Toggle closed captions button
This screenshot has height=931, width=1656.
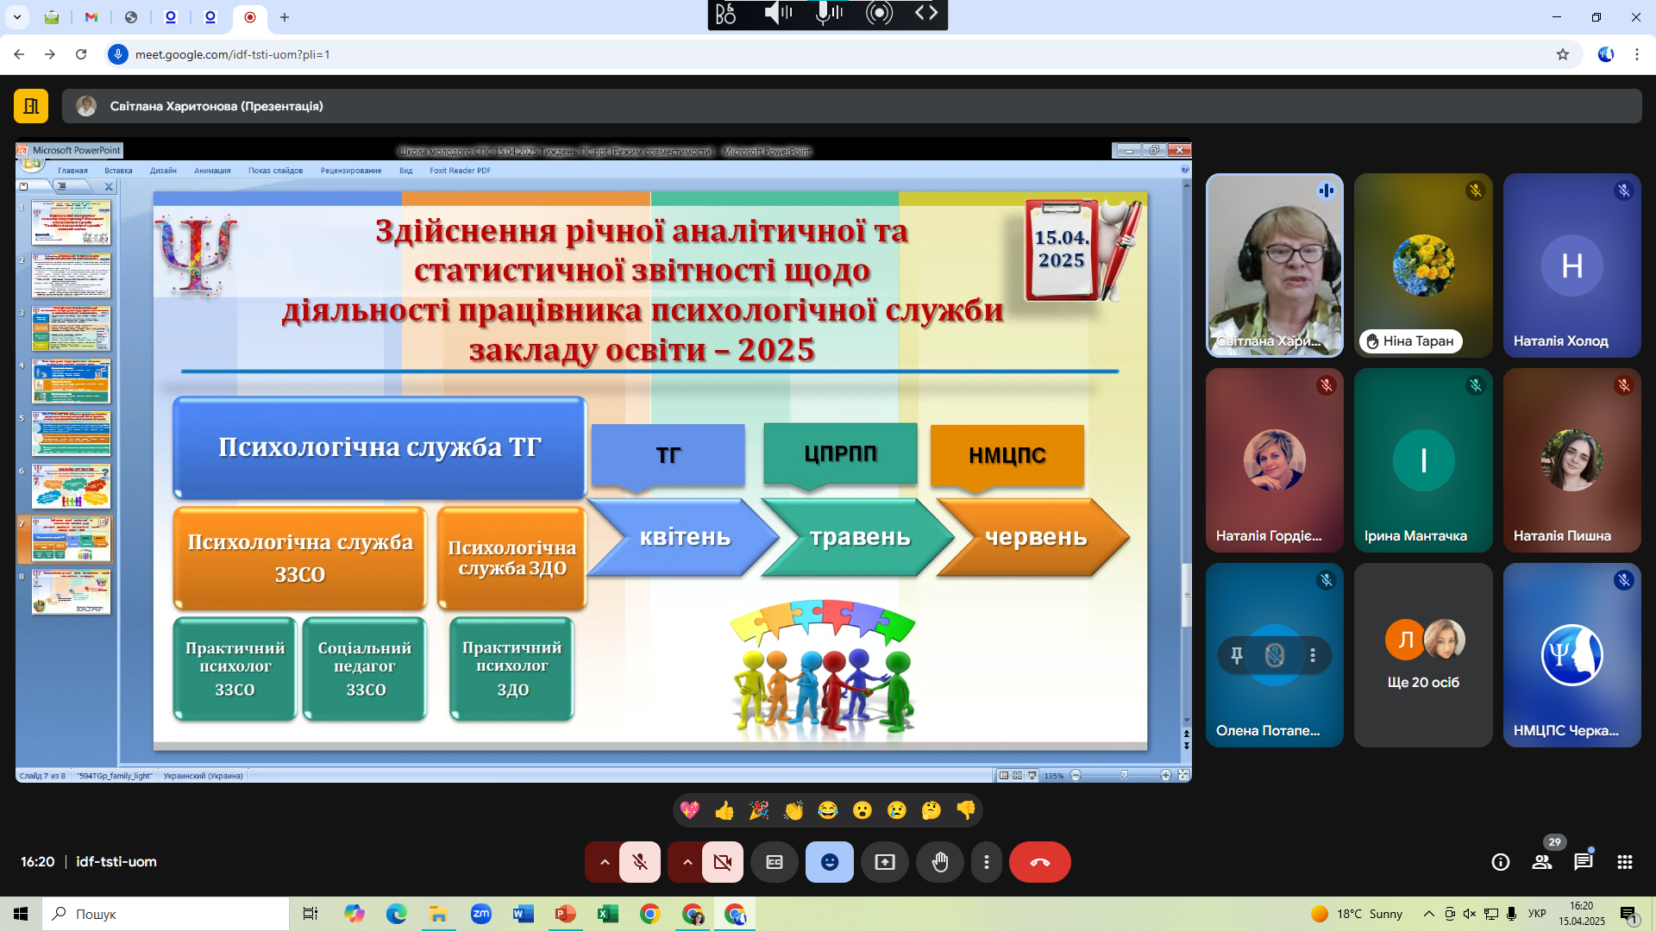(775, 862)
